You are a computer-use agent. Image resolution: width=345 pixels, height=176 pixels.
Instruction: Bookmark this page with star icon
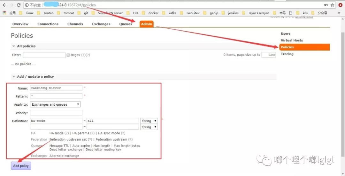[x=332, y=5]
